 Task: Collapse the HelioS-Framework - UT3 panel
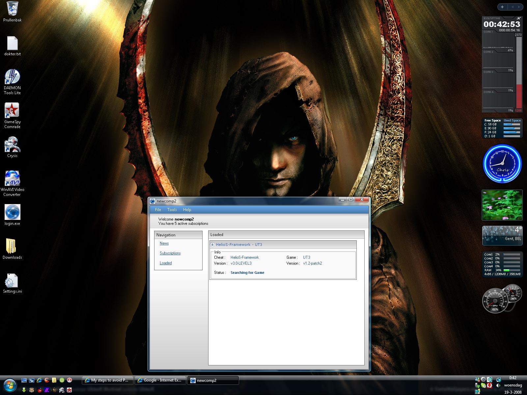click(213, 245)
